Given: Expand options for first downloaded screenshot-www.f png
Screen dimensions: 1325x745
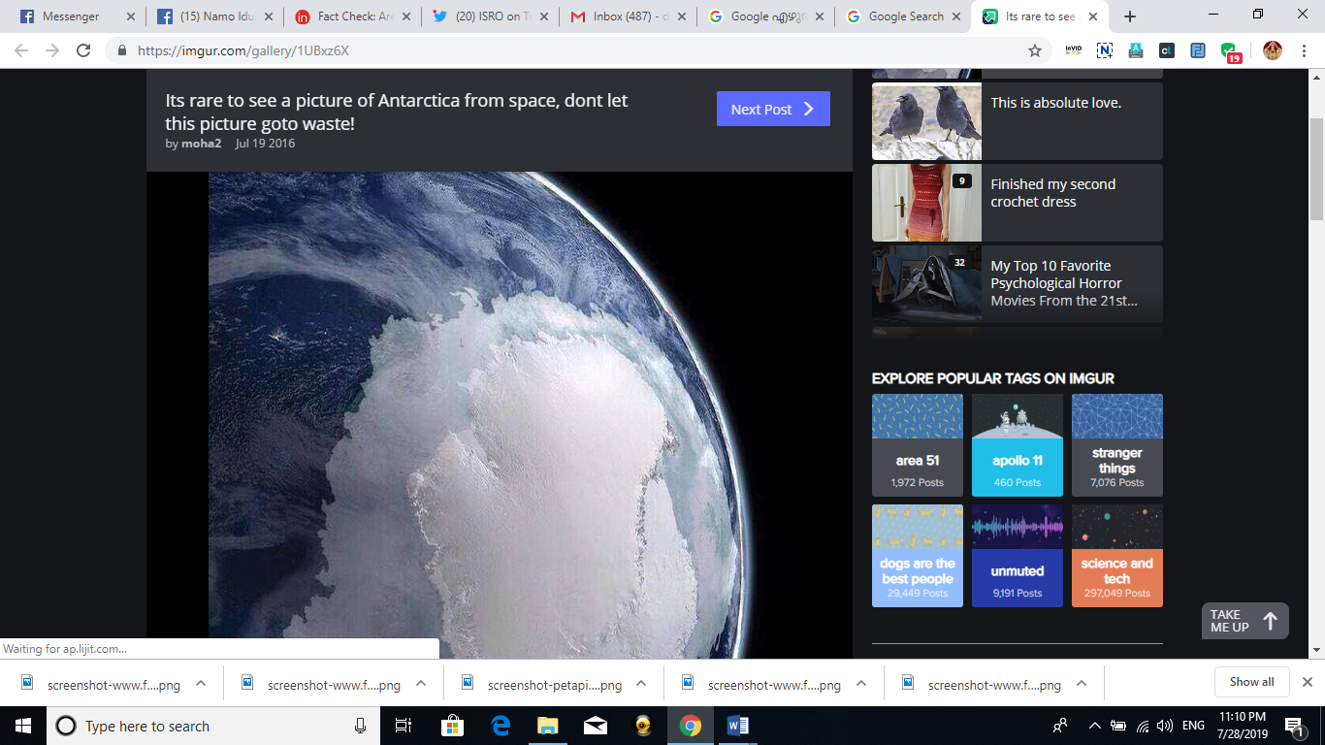Looking at the screenshot, I should (201, 684).
